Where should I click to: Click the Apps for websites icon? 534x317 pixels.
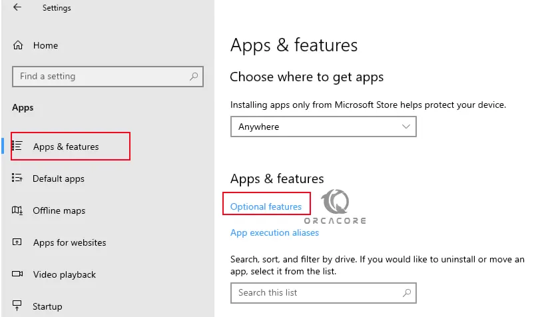pos(17,242)
